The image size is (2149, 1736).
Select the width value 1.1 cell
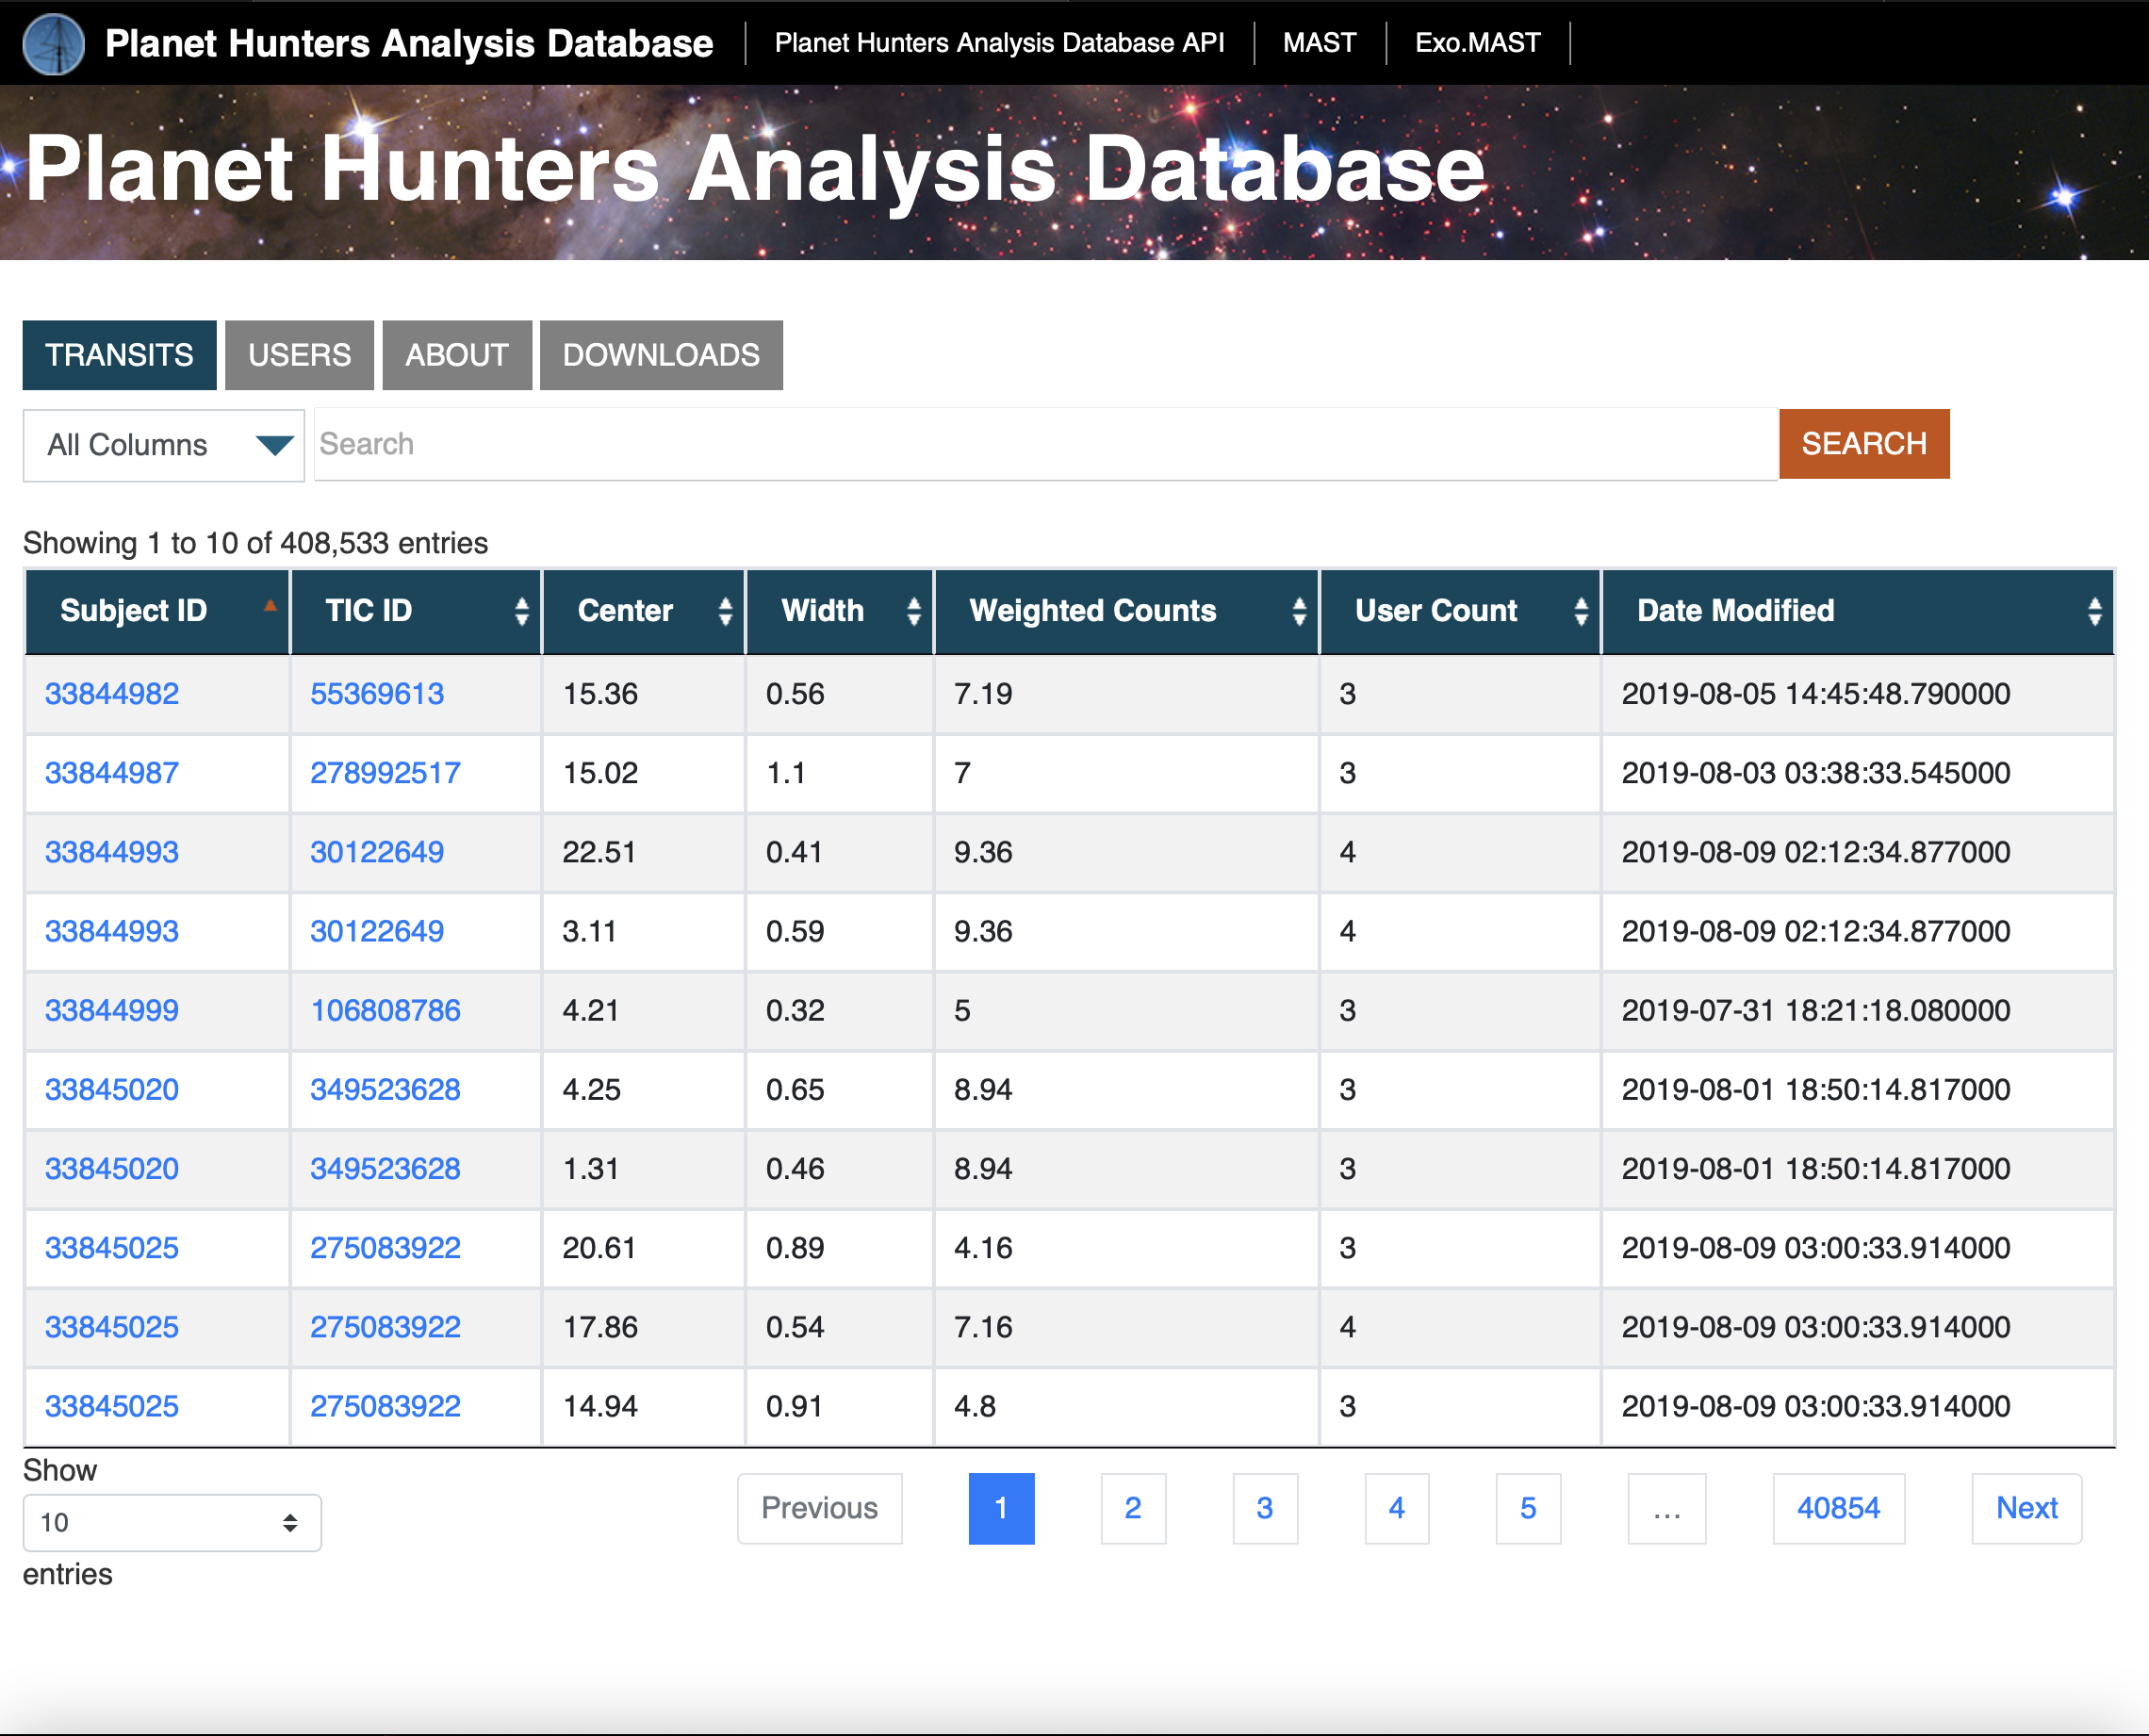840,773
